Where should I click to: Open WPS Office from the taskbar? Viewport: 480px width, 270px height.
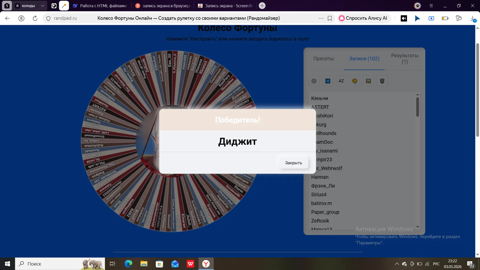190,264
